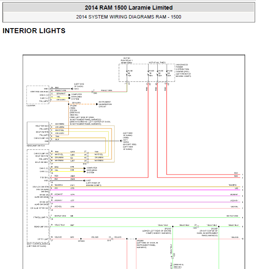The image size is (256, 269).
Task: Click the "CRTSY LMP" pin label
Action: point(43,239)
